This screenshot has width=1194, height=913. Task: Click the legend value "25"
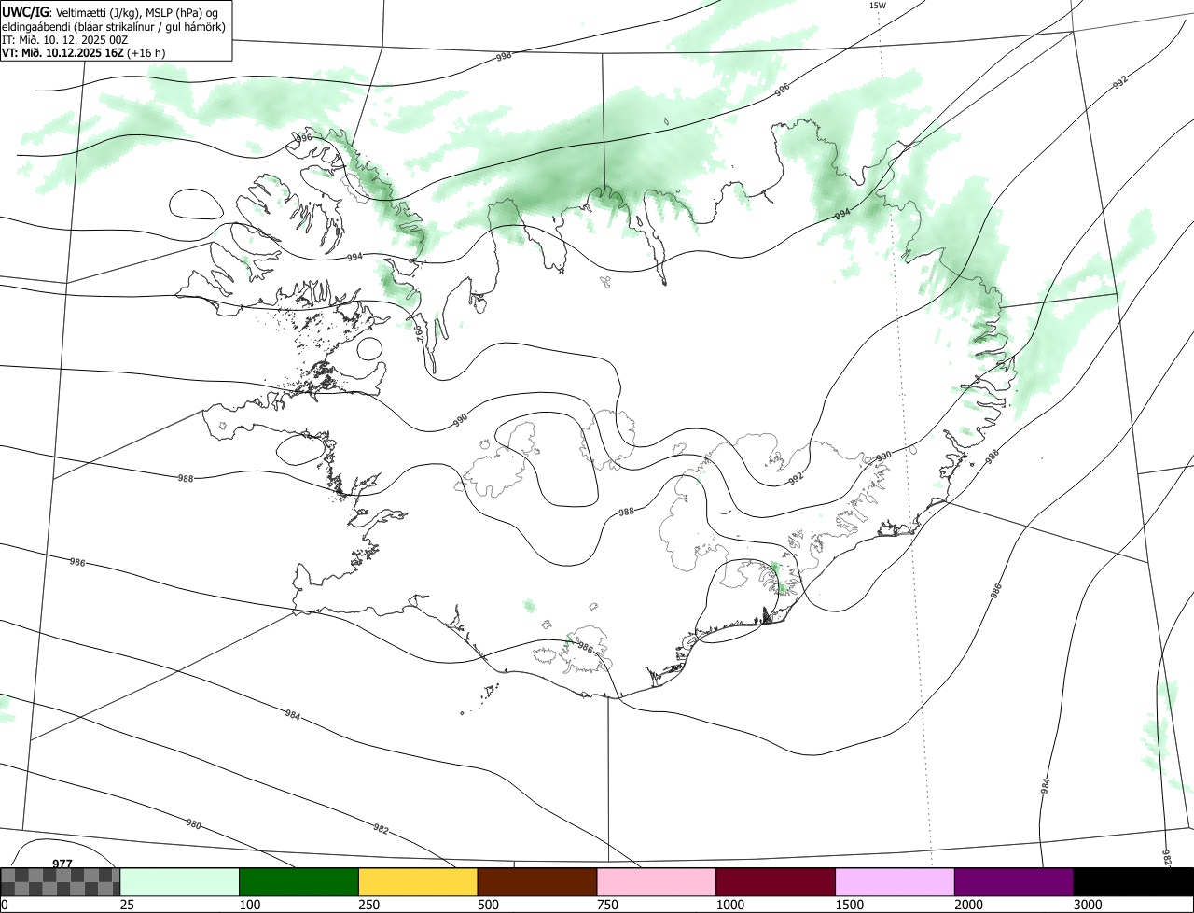(x=128, y=905)
